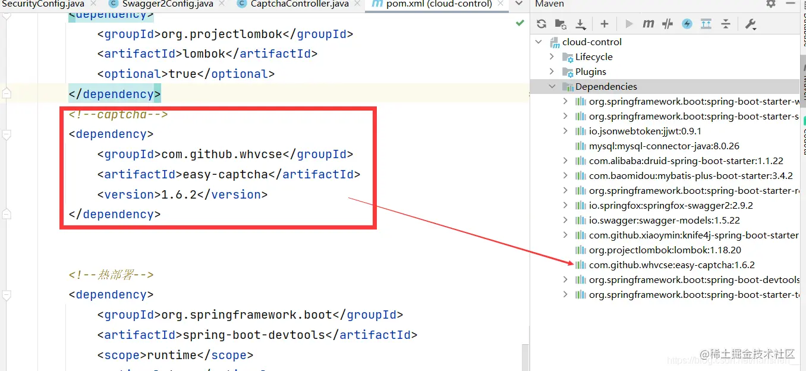Select Lifecycle in the Maven tree

pos(594,57)
